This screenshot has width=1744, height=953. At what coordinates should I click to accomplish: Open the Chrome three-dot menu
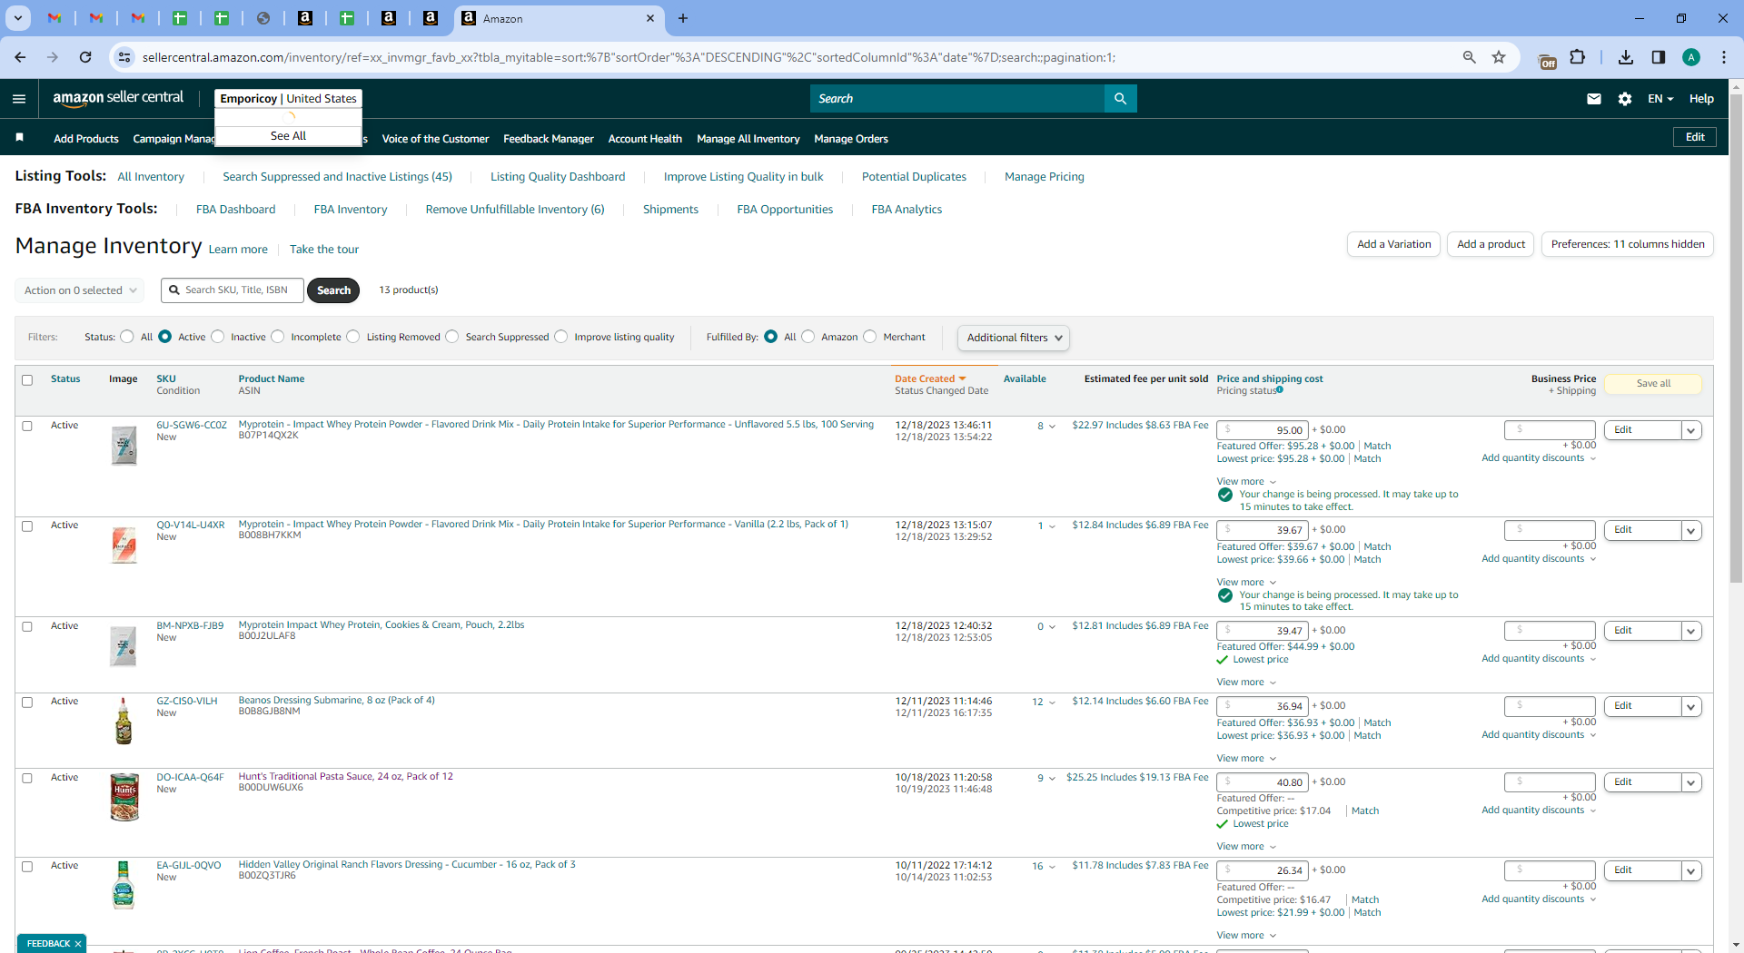(1724, 57)
